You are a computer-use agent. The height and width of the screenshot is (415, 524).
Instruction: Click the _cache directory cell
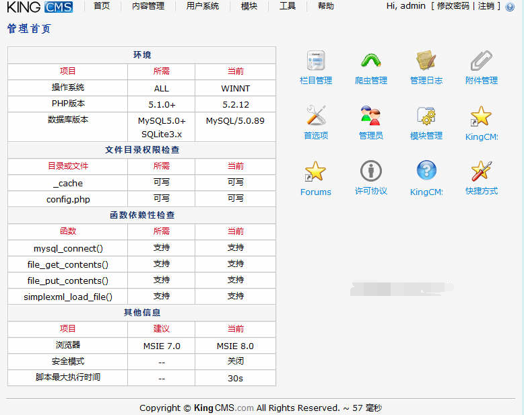[68, 183]
